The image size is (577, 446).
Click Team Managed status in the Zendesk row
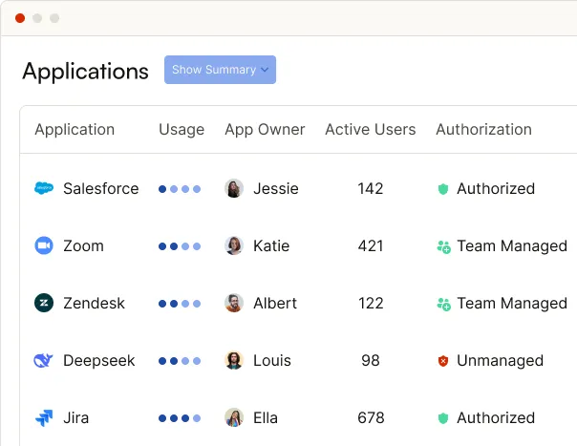tap(512, 304)
